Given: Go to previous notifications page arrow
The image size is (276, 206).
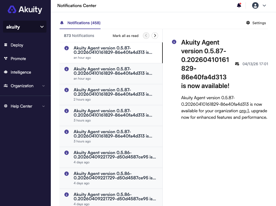Looking at the screenshot, I should (146, 36).
